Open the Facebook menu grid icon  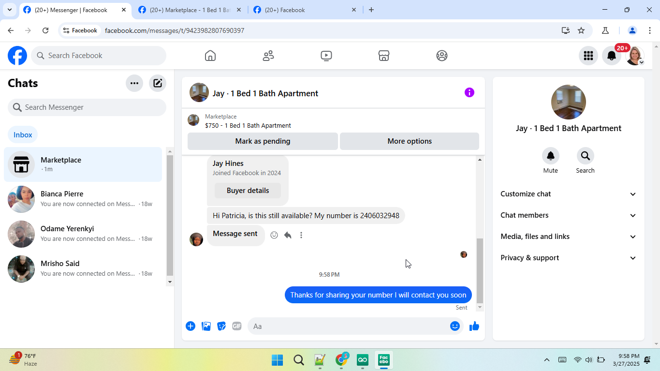pyautogui.click(x=588, y=56)
